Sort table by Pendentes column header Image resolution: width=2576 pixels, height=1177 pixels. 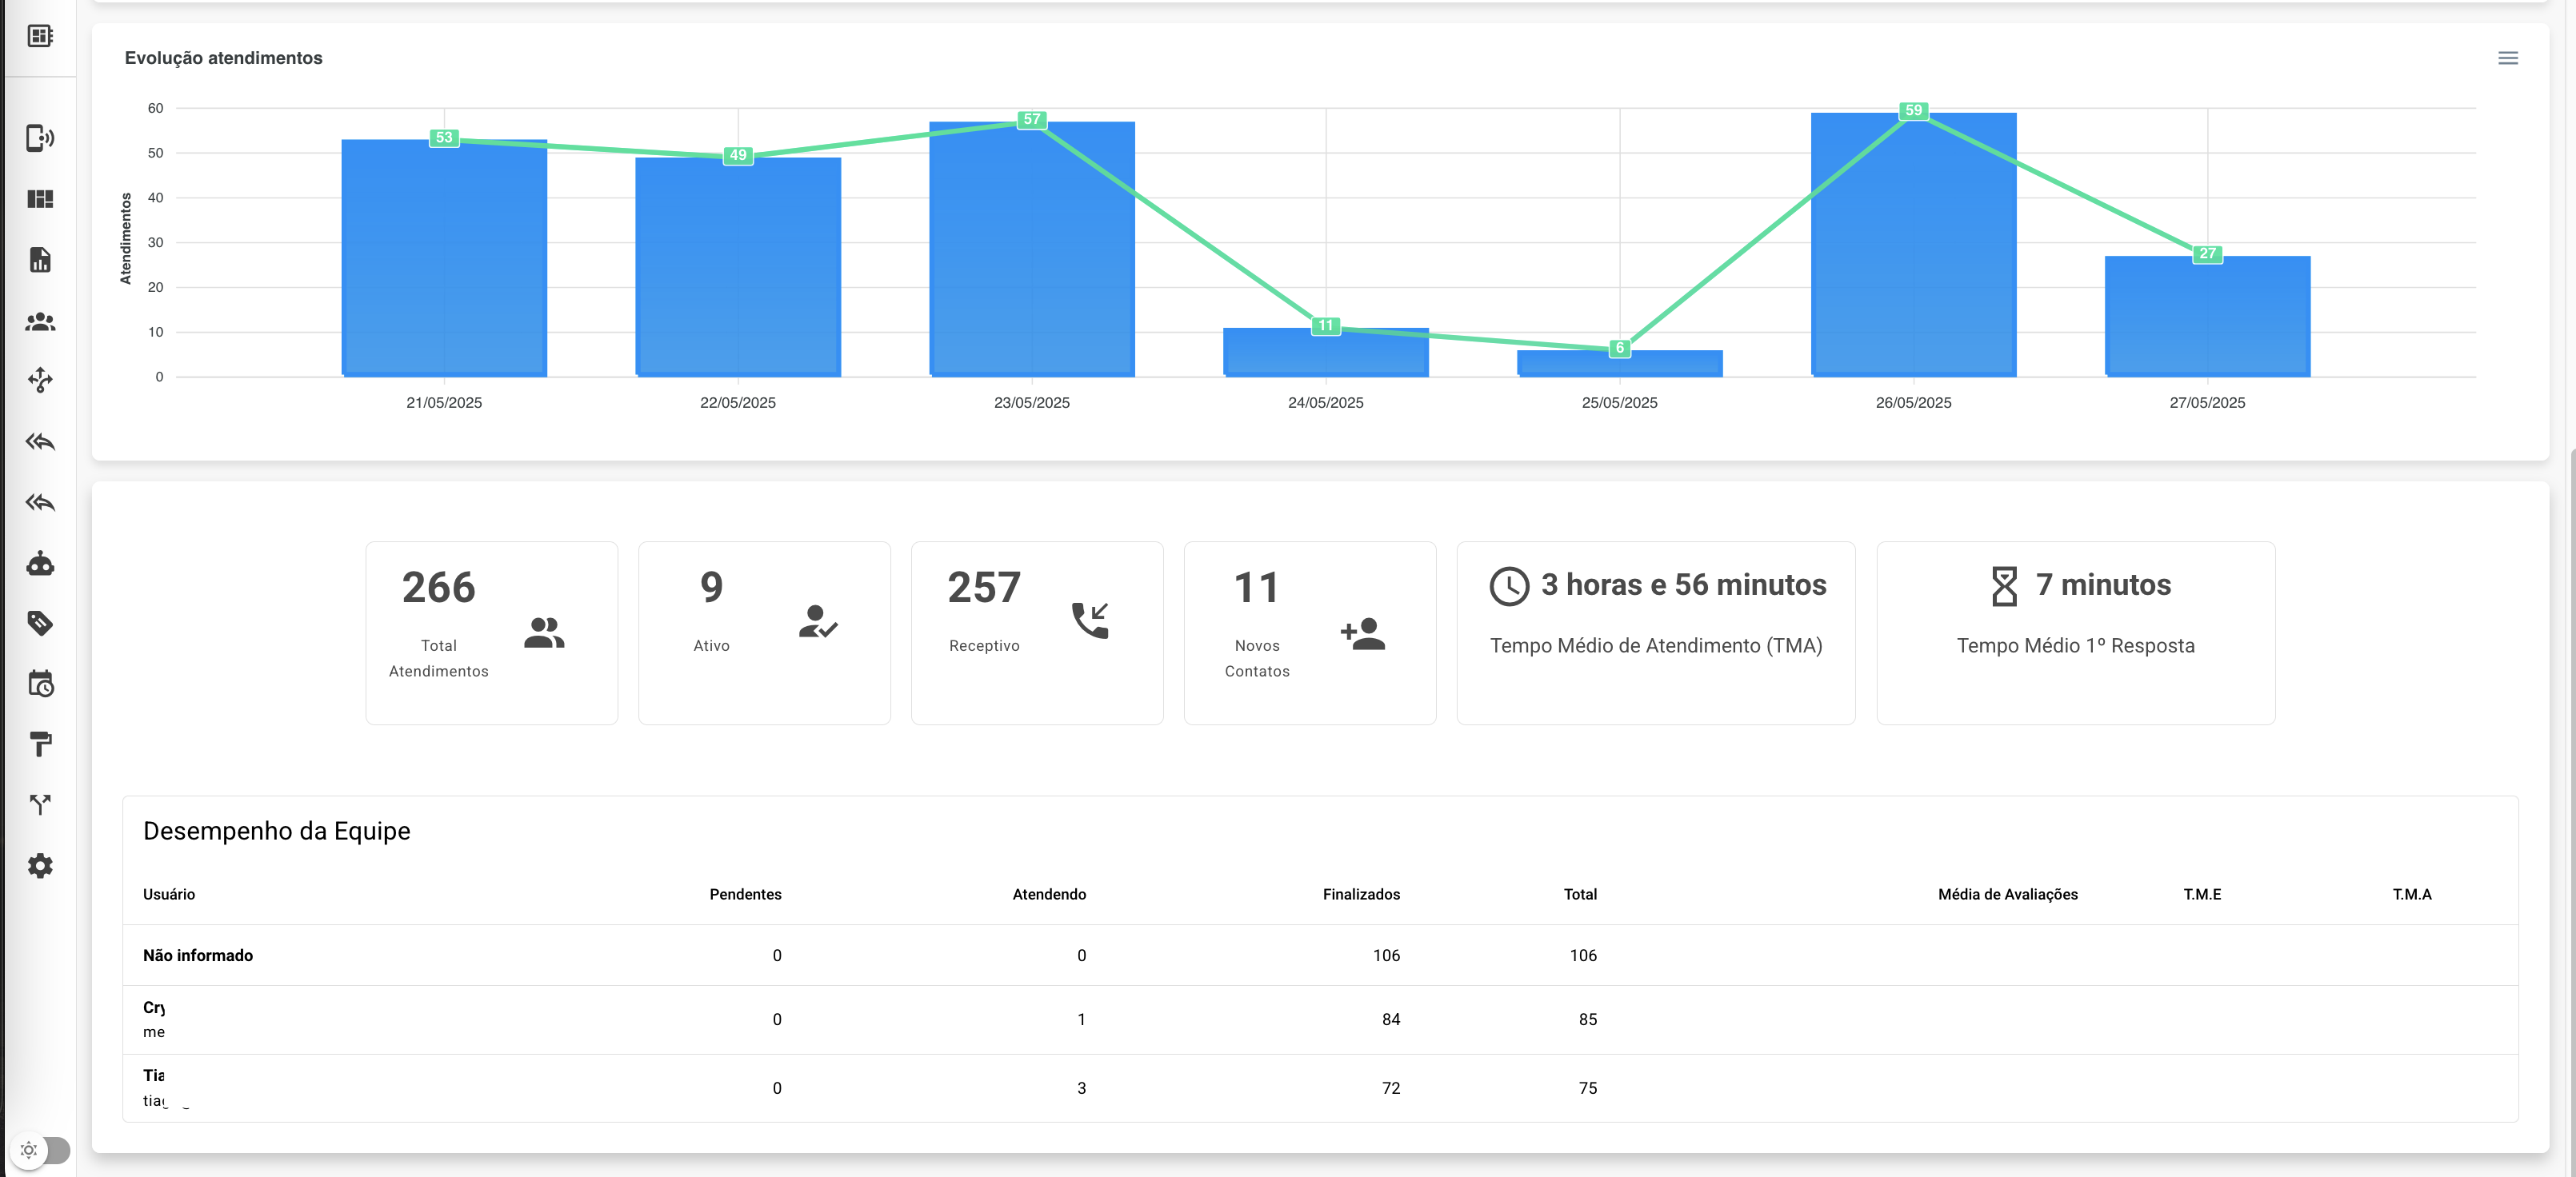pyautogui.click(x=745, y=894)
